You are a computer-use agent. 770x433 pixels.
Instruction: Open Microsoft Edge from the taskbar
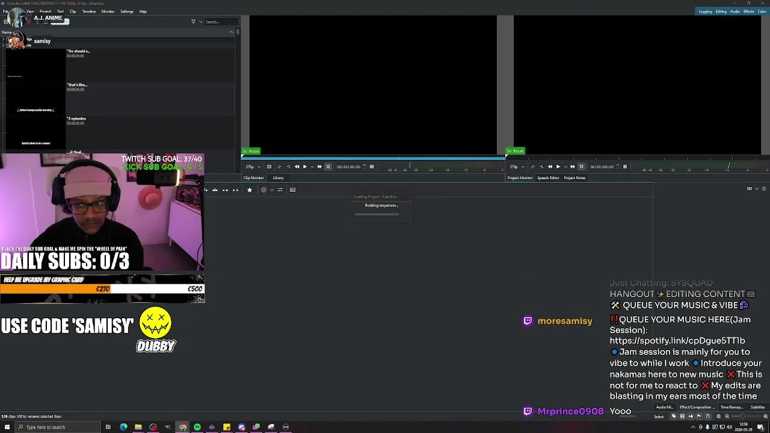[x=123, y=427]
